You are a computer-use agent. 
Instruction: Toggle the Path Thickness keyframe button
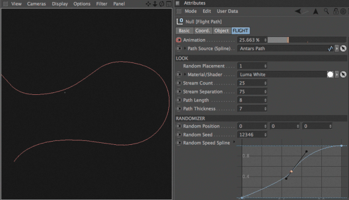(179, 108)
